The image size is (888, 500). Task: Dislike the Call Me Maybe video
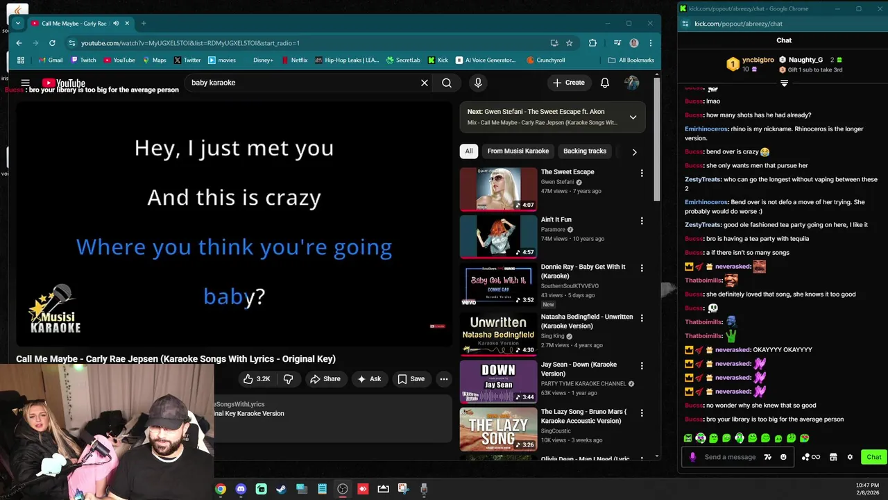(x=289, y=378)
